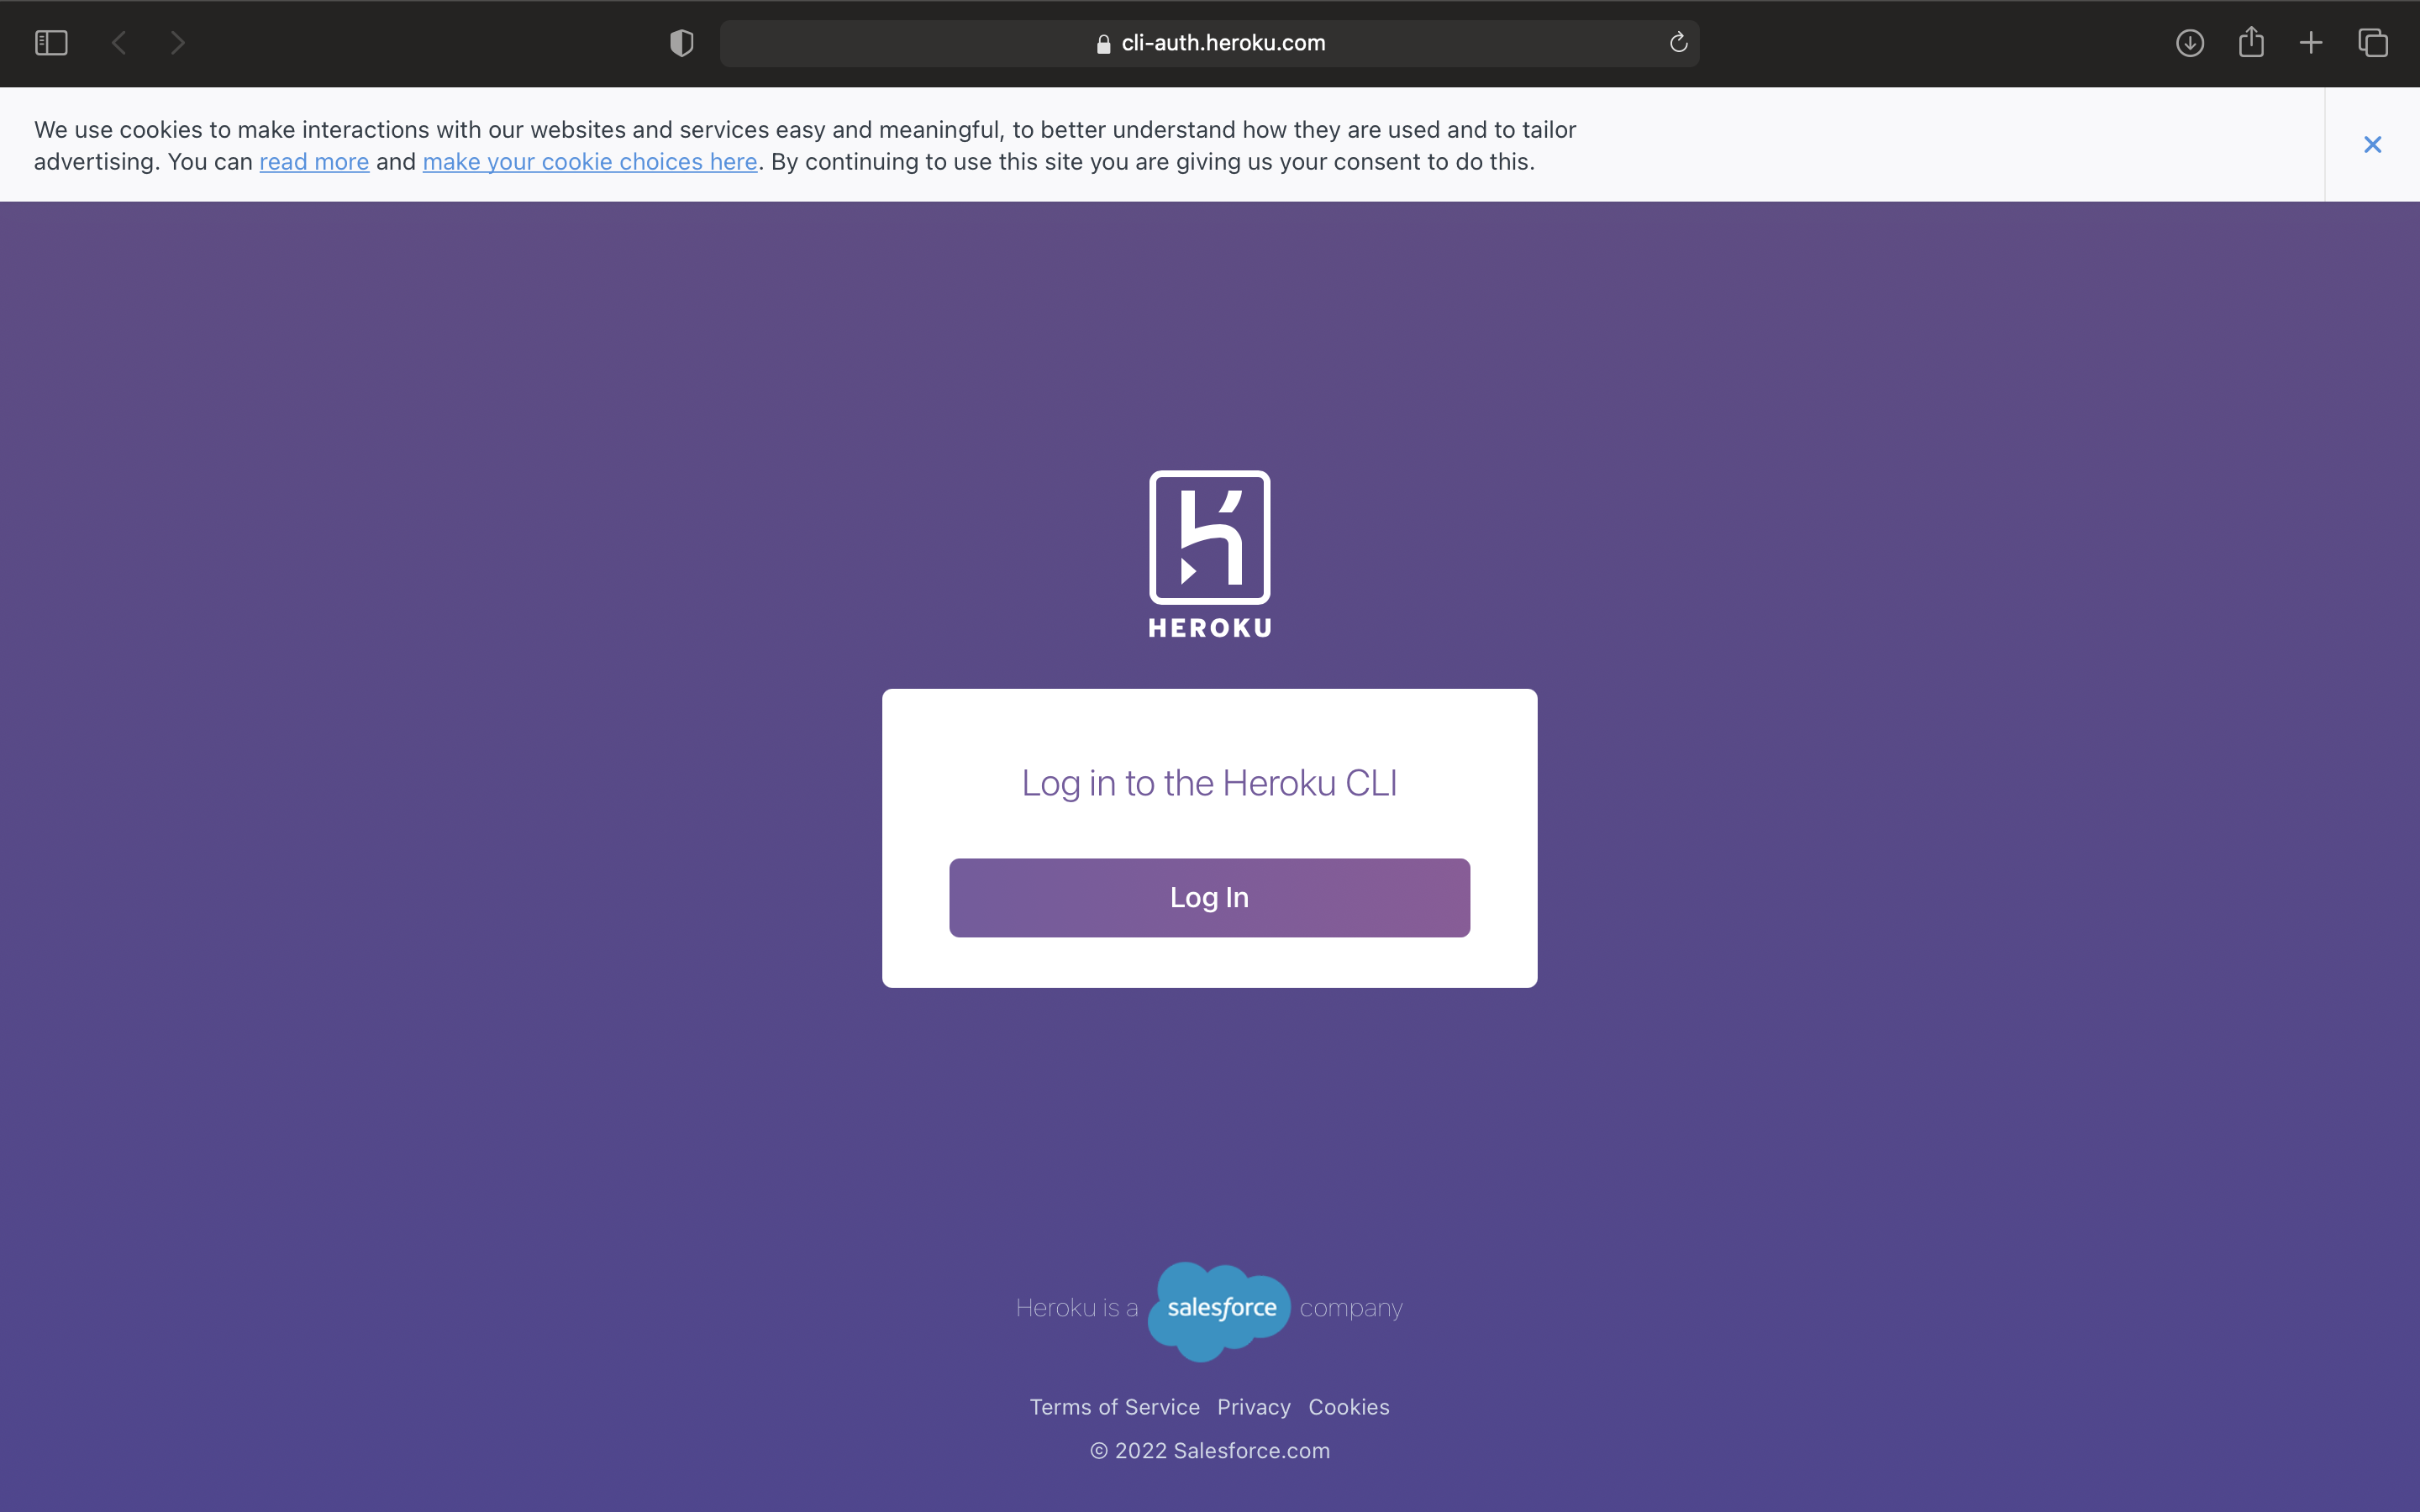Go back with the left arrow

(x=119, y=43)
